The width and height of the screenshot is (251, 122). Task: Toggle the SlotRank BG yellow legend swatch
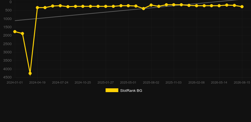coord(112,90)
